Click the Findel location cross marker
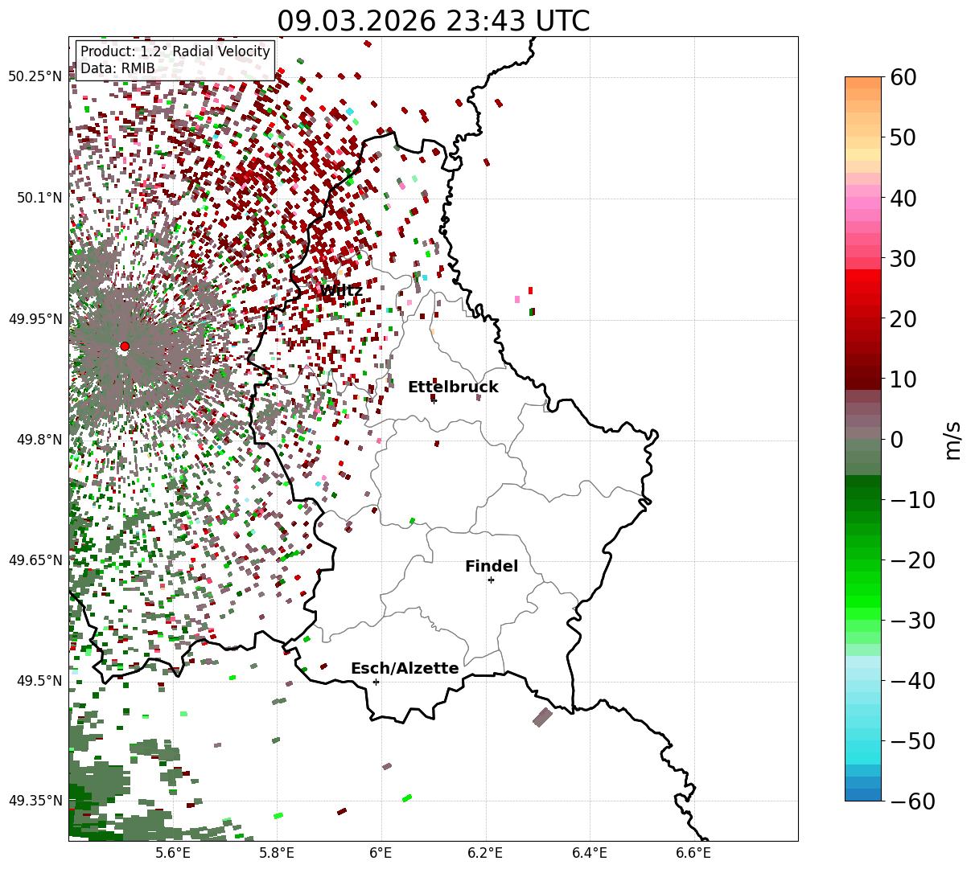 pos(491,580)
